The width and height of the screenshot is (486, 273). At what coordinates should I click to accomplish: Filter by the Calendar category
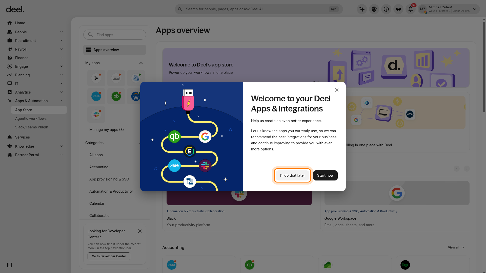pyautogui.click(x=97, y=203)
